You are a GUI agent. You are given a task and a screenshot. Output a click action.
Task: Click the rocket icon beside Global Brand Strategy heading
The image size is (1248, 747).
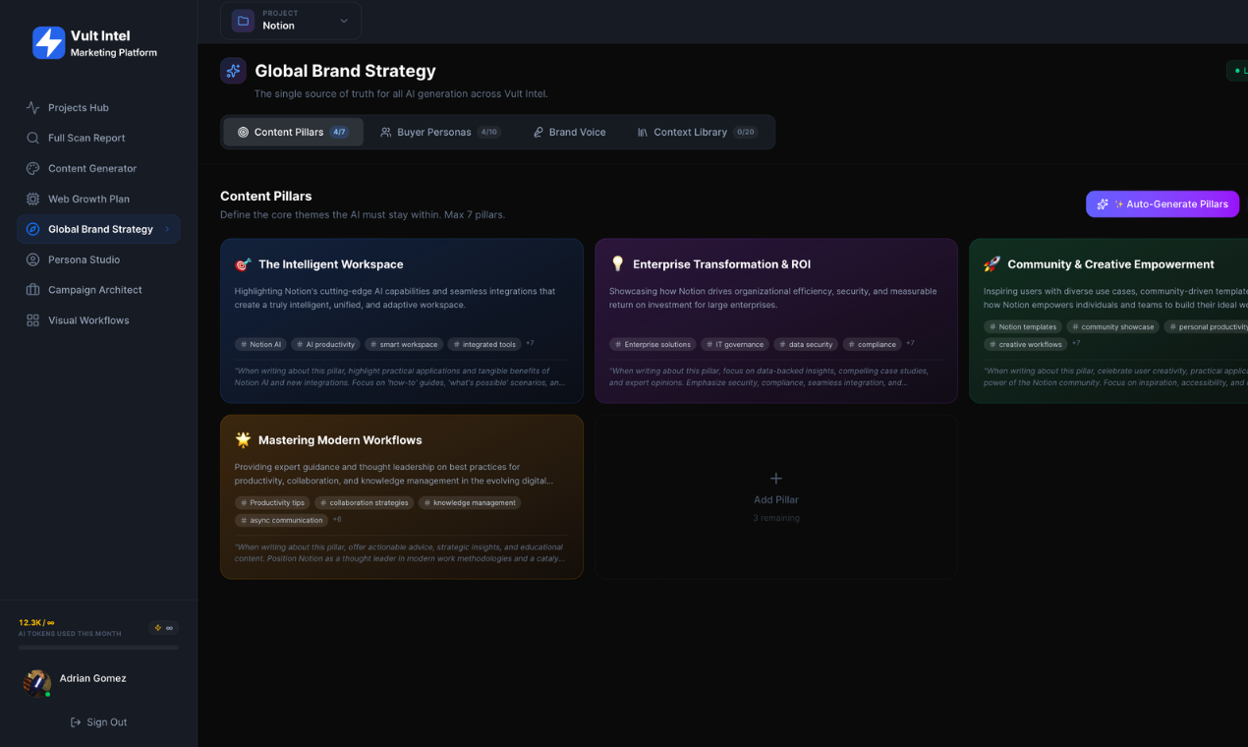tap(232, 71)
